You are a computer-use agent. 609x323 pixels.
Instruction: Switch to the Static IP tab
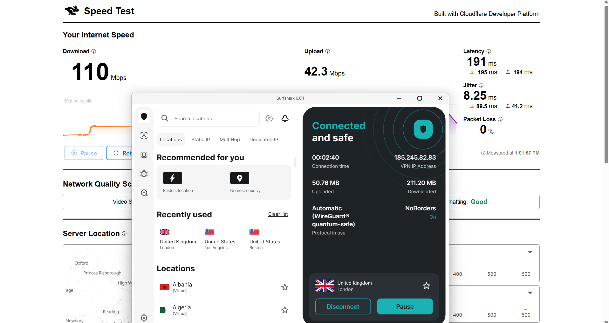(200, 139)
